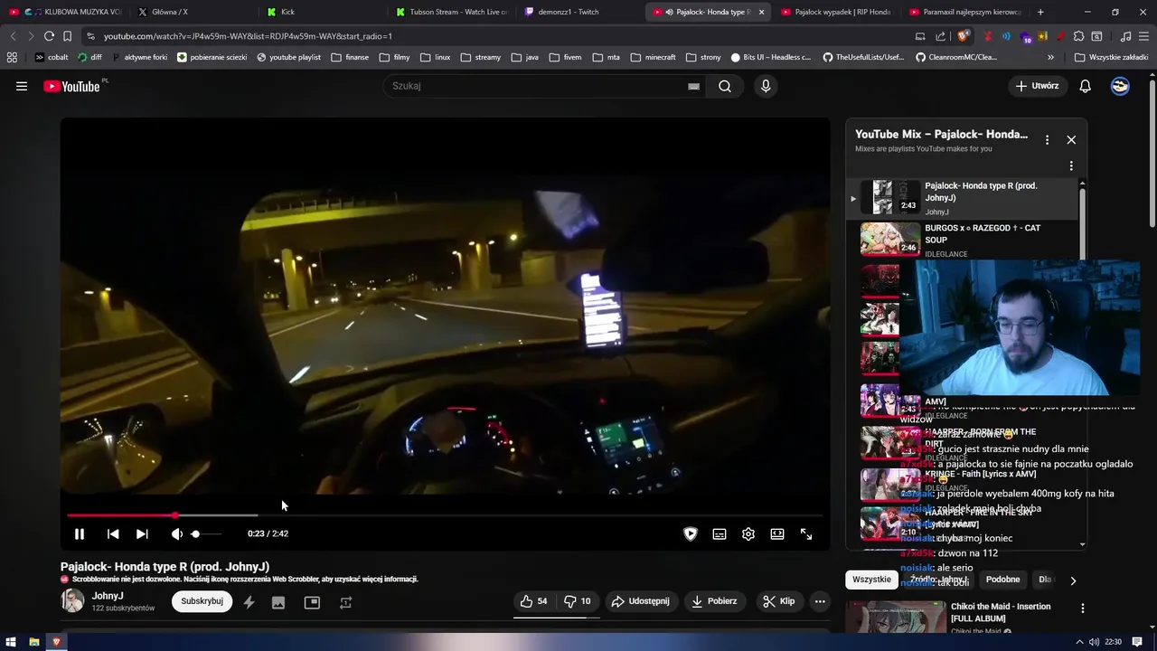Viewport: 1157px width, 651px height.
Task: Open Brave Shields lion icon
Action: click(963, 36)
